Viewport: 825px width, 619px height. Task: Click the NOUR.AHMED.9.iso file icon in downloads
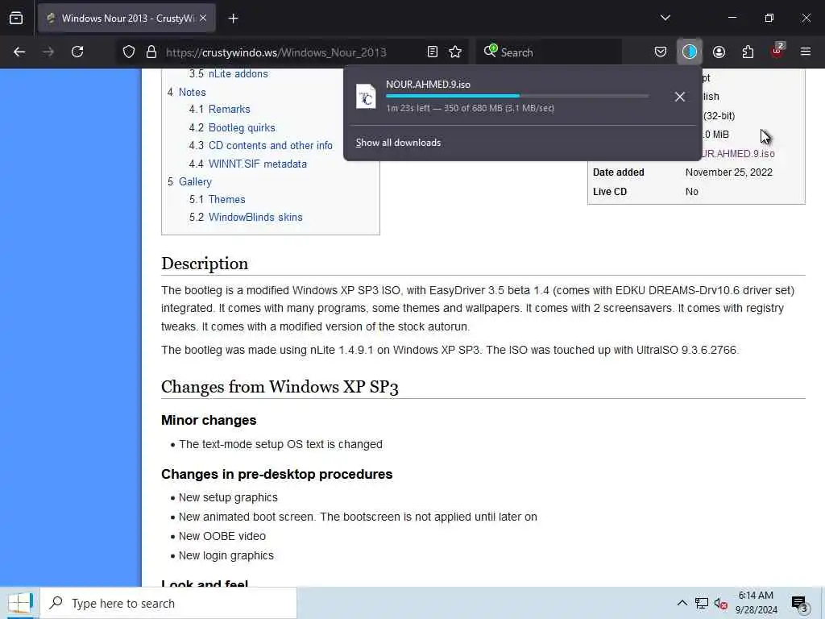pos(366,97)
